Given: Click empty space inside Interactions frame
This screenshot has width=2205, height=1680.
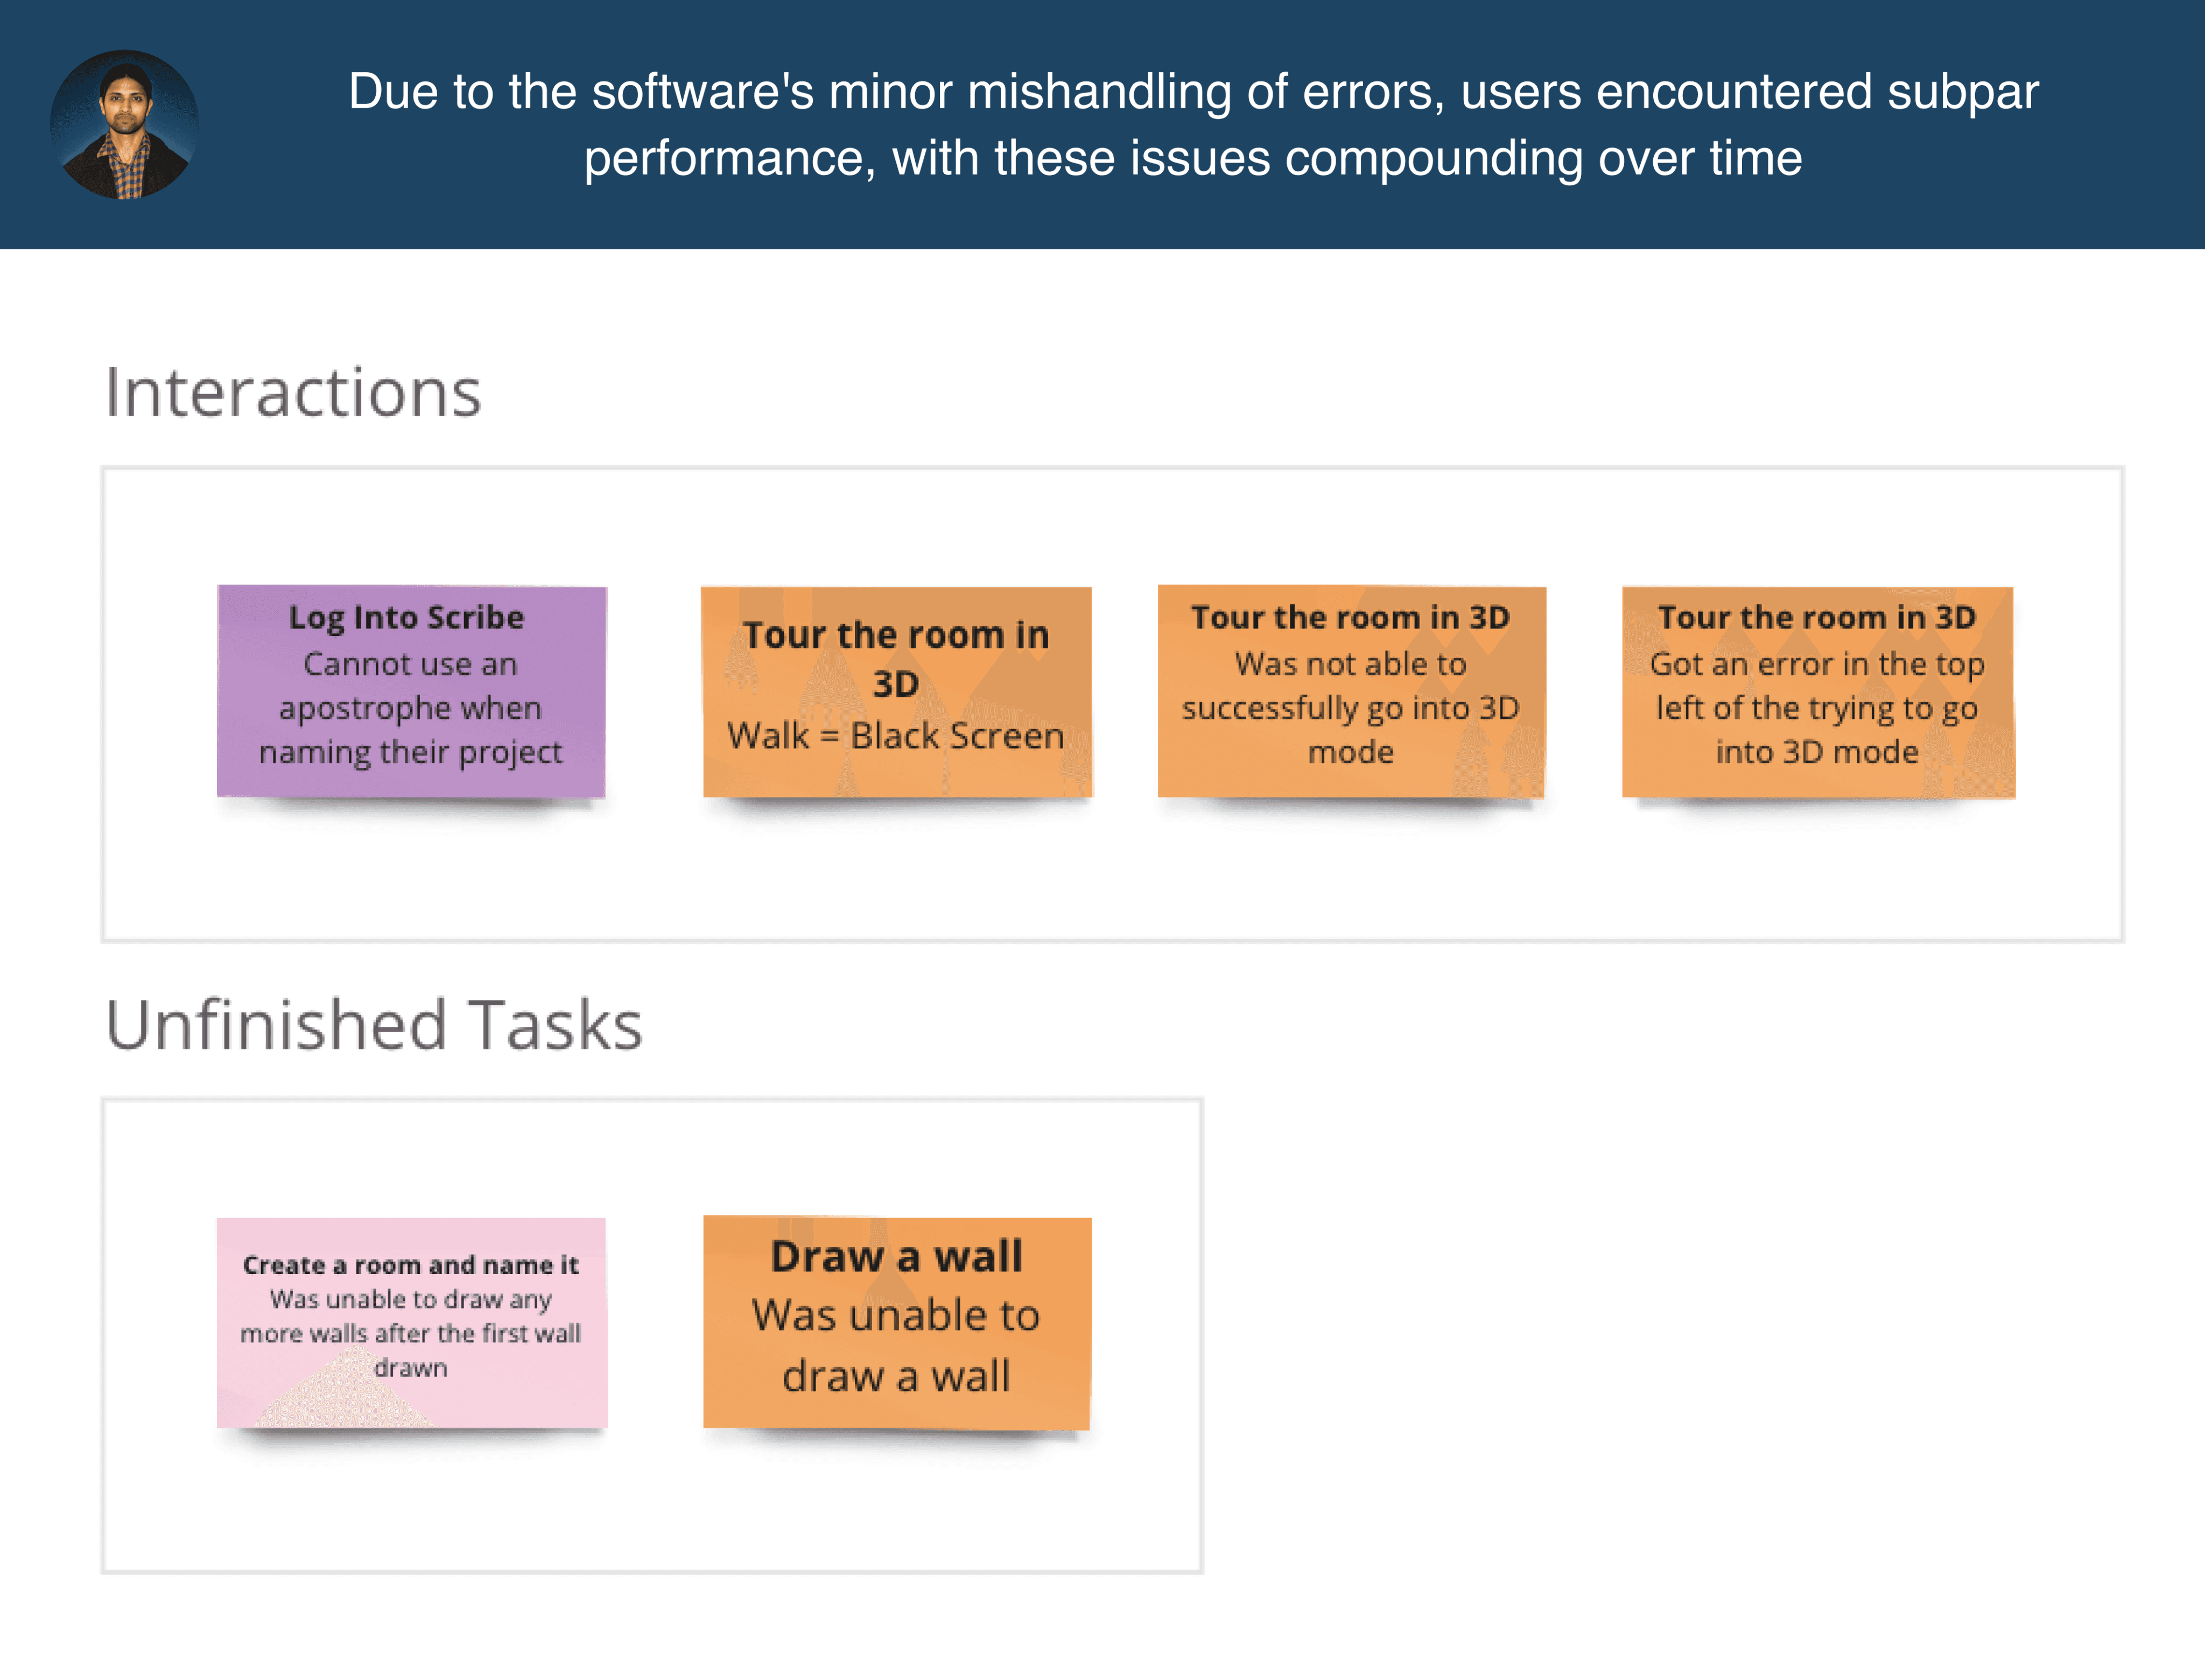Looking at the screenshot, I should [1099, 880].
